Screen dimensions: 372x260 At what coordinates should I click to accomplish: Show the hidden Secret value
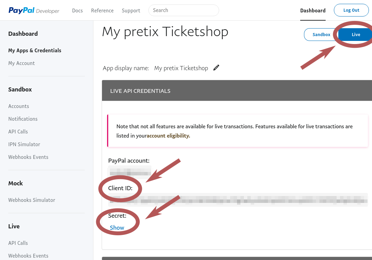tap(117, 228)
